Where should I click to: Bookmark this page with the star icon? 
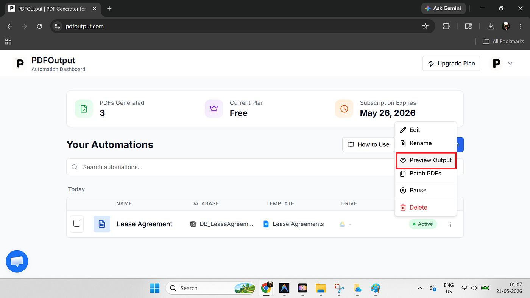pos(425,26)
